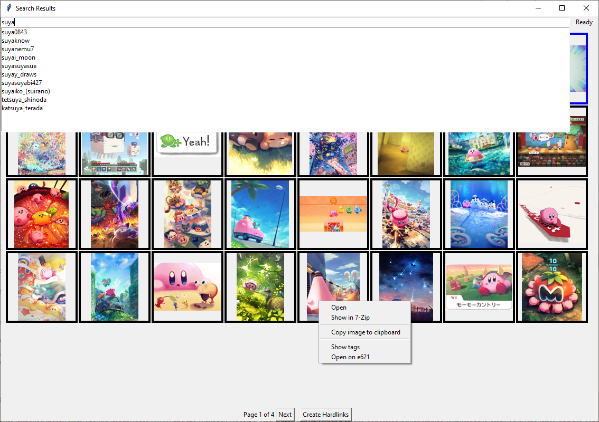
Task: Select big Kirby with duck and Pikmin thumbnail
Action: (x=187, y=287)
